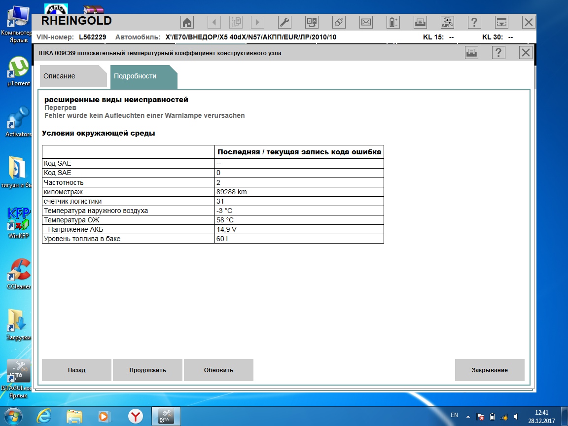
Task: Click the 'KL 30:' status label
Action: click(x=492, y=37)
